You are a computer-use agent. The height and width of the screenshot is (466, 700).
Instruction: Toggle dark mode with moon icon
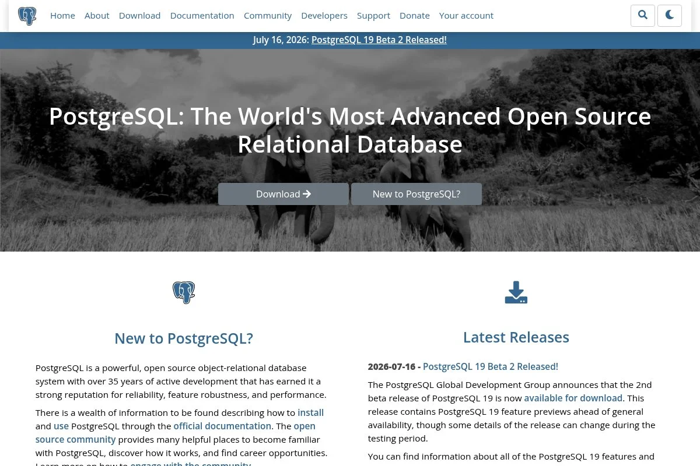click(x=670, y=16)
